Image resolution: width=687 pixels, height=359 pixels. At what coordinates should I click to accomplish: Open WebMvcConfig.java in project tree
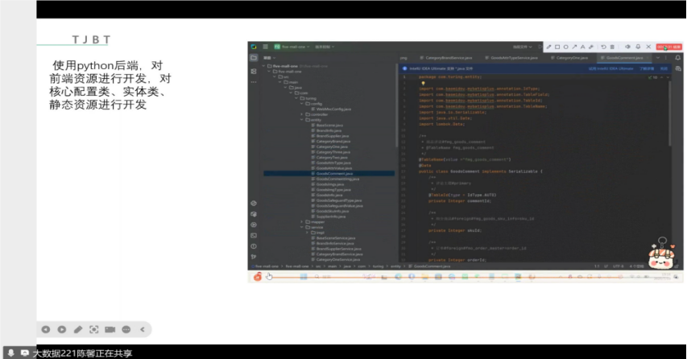coord(333,109)
